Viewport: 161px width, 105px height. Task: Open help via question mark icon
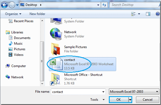[158, 14]
